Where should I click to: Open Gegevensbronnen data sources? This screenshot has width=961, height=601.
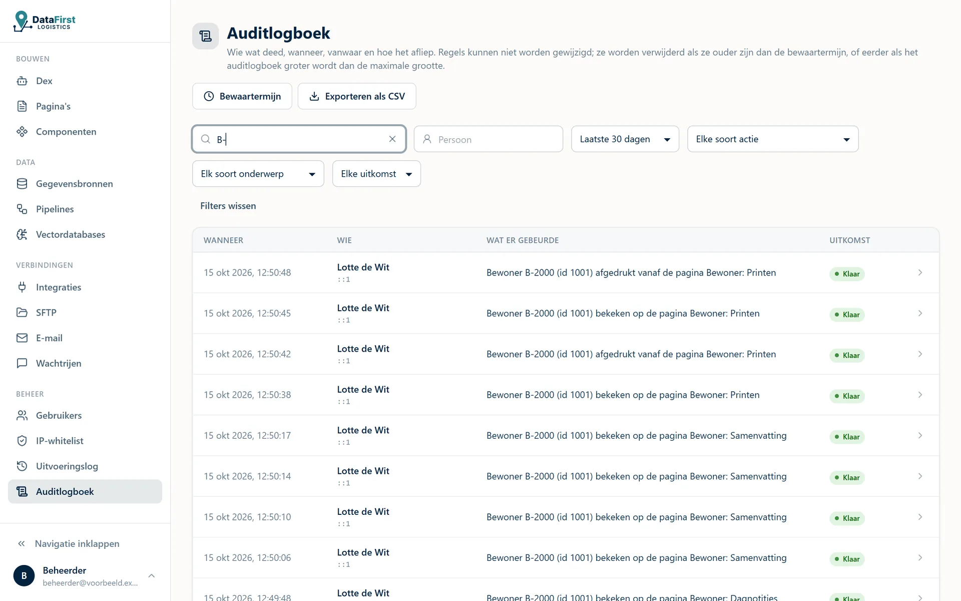pyautogui.click(x=85, y=184)
